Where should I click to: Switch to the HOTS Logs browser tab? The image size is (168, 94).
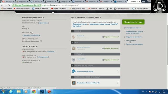coord(36,2)
